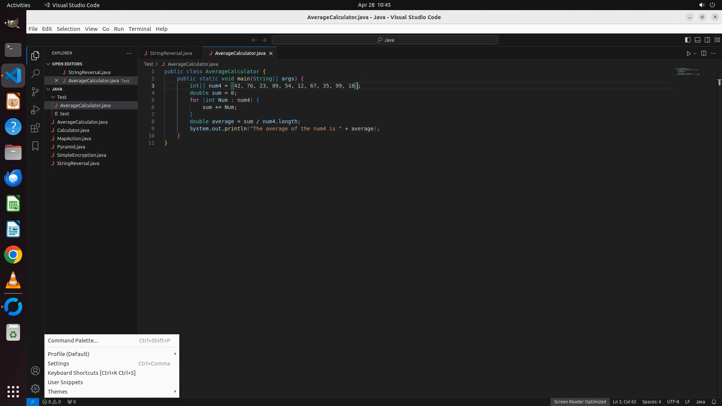
Task: Switch to the StringReversal.java tab
Action: pyautogui.click(x=171, y=53)
